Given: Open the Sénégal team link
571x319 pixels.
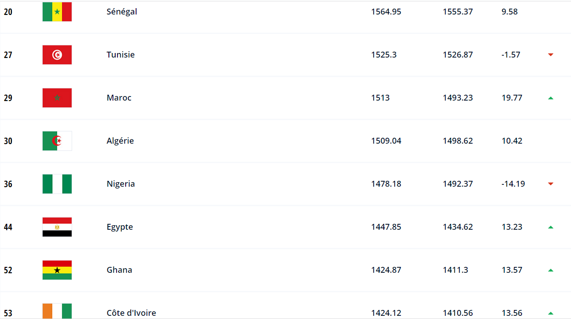Looking at the screenshot, I should [x=122, y=12].
